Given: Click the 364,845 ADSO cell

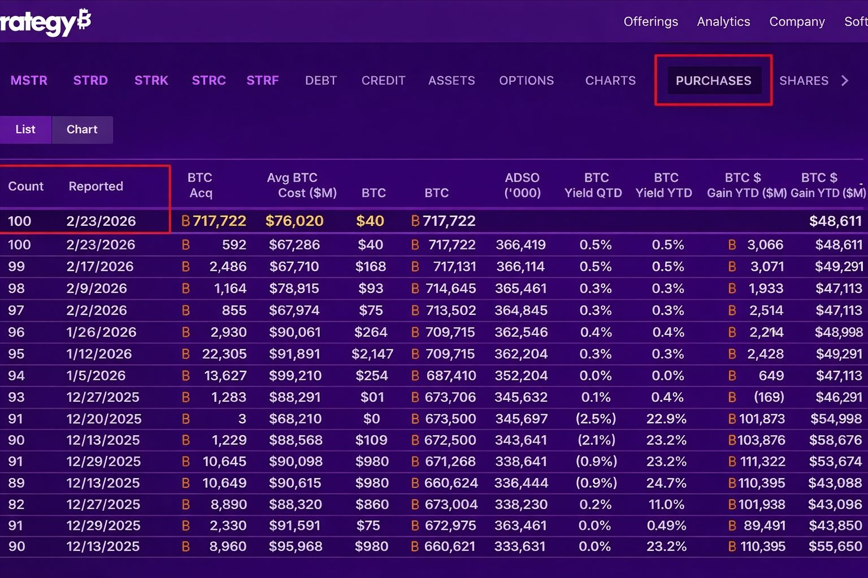Looking at the screenshot, I should click(521, 310).
